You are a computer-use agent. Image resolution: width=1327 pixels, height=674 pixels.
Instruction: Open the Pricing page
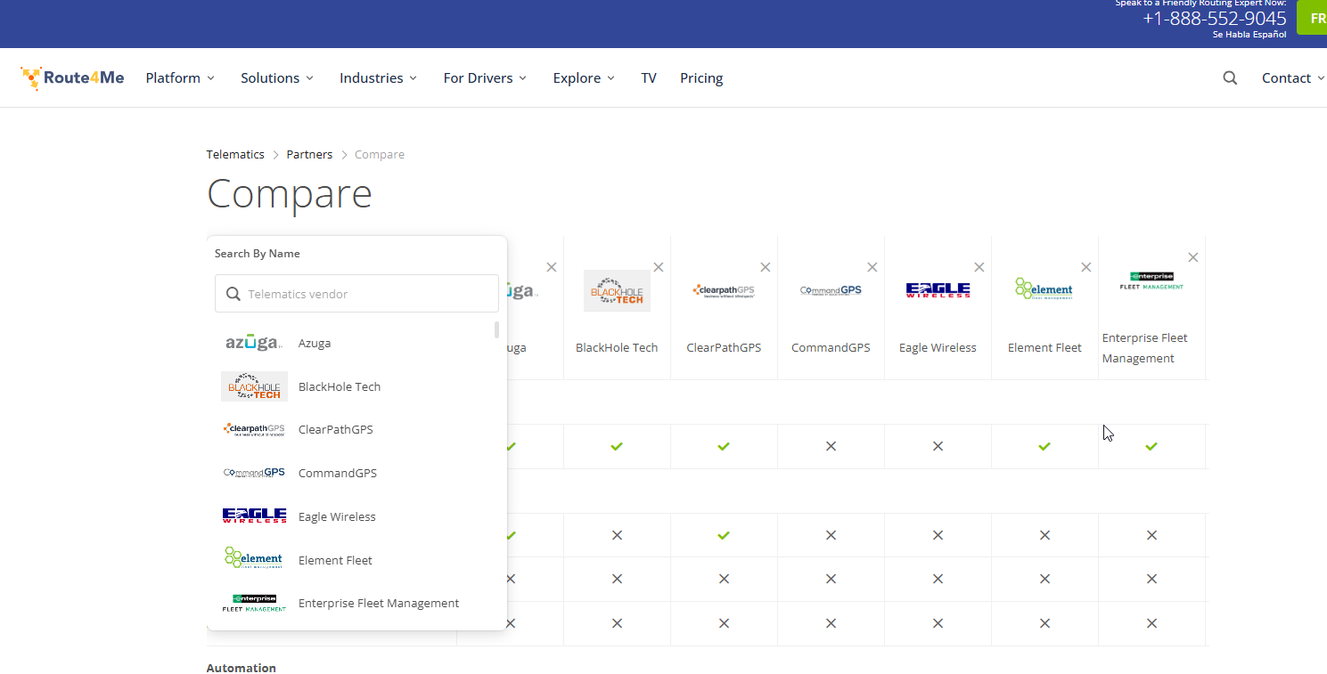point(701,78)
